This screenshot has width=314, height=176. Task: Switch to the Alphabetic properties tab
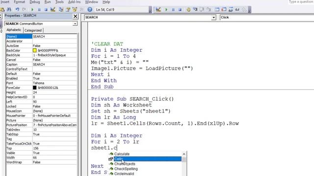(14, 30)
